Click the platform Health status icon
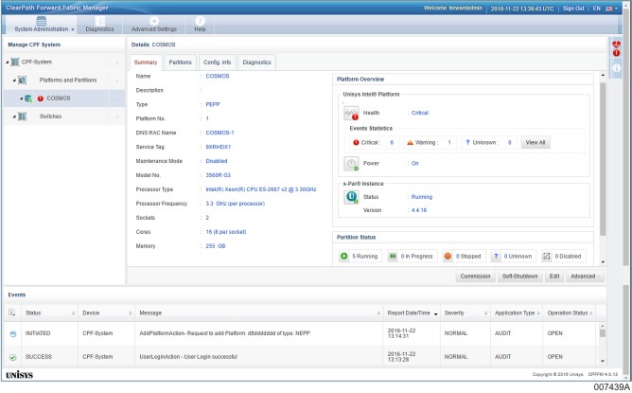This screenshot has width=632, height=393. pos(350,112)
